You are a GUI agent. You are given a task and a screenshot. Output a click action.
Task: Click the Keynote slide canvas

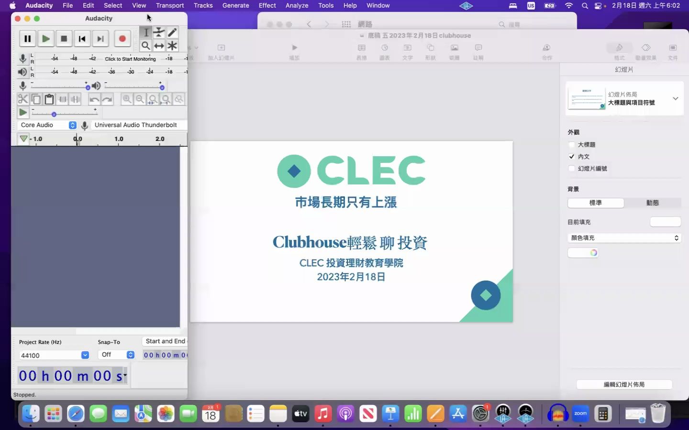pyautogui.click(x=351, y=231)
